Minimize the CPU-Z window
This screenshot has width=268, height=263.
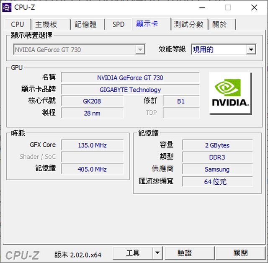pyautogui.click(x=202, y=7)
